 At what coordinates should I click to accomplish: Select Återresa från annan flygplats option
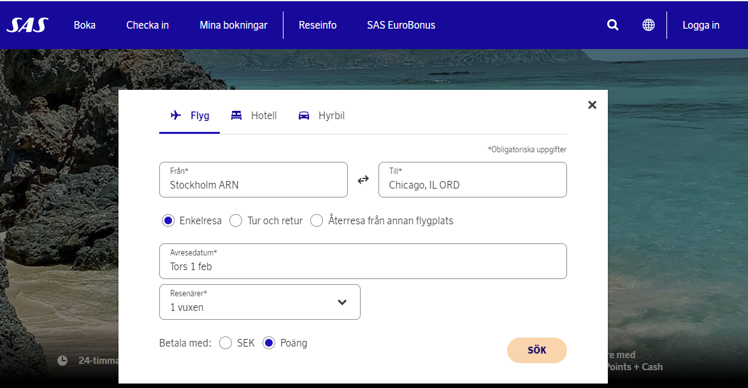click(317, 220)
